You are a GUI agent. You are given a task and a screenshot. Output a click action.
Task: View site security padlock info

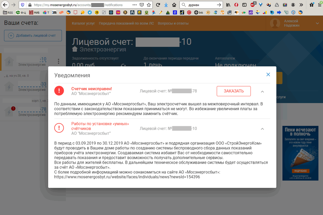coord(30,5)
